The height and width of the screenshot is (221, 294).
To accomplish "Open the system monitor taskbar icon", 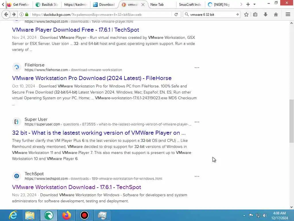I will tap(102, 215).
